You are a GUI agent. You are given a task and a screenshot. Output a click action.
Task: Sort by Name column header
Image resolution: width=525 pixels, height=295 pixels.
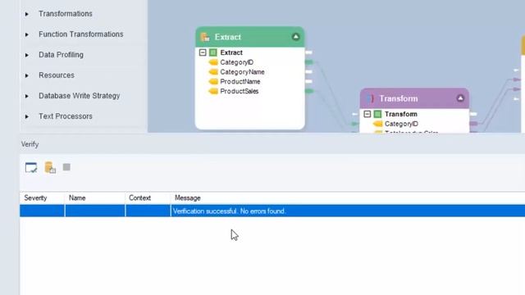(x=95, y=198)
